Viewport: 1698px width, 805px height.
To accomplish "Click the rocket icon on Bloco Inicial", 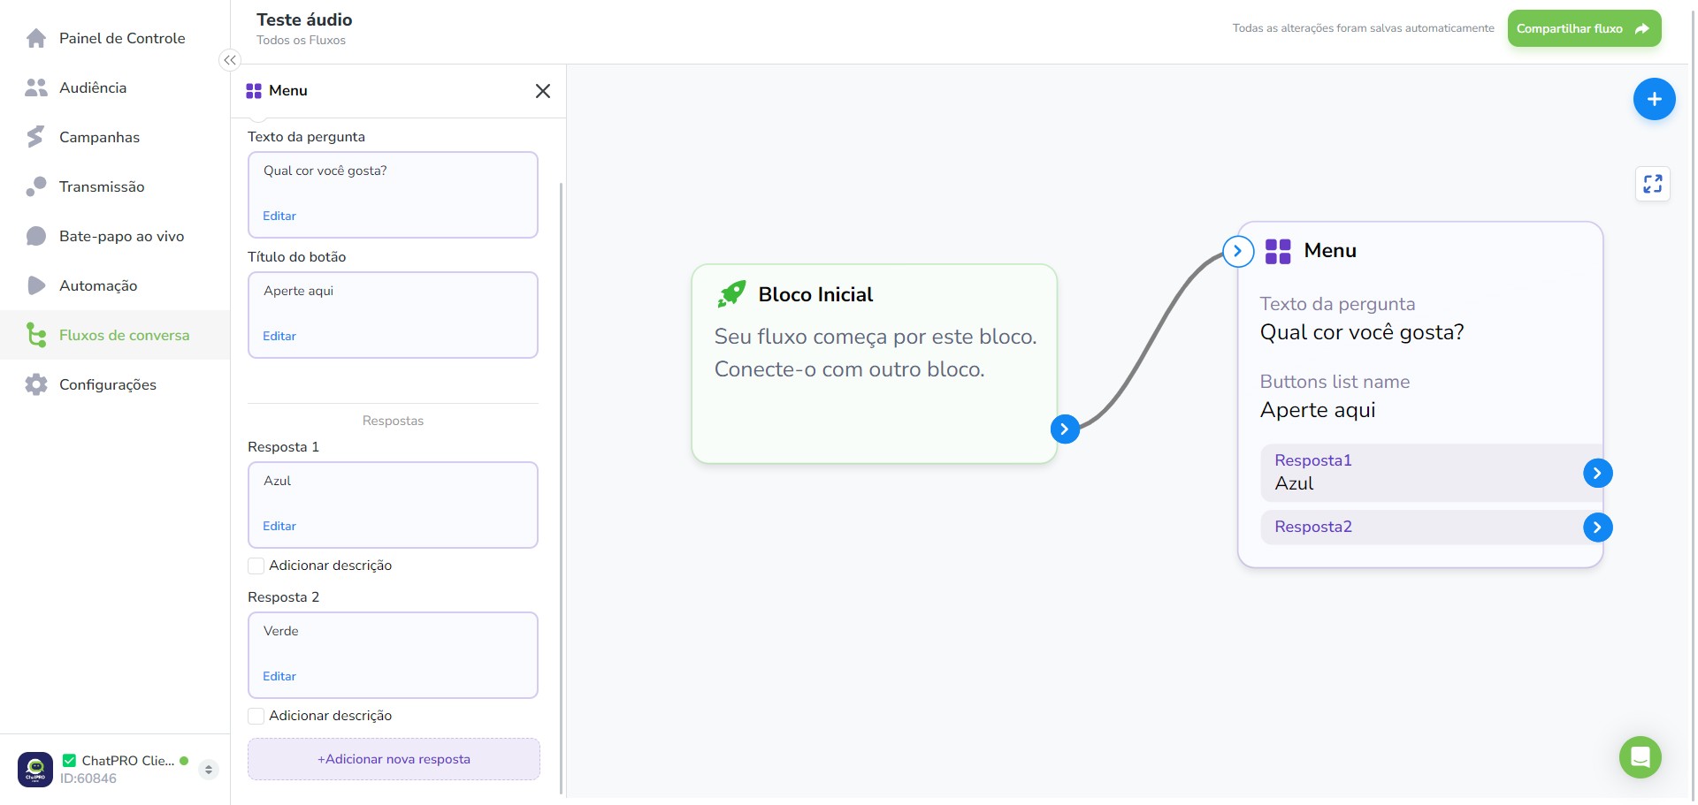I will (731, 294).
